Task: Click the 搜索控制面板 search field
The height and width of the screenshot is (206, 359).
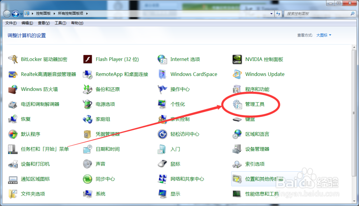Action: 318,14
